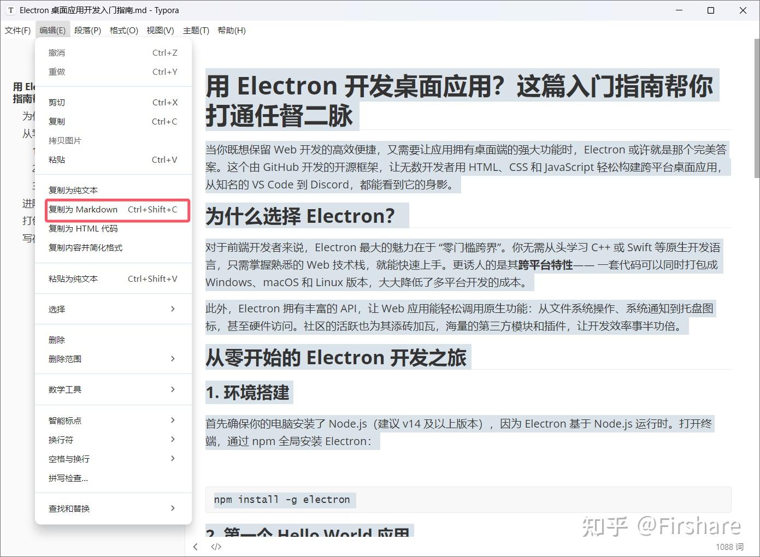Select 拷贝图片 menu entry
This screenshot has width=760, height=557.
(x=113, y=141)
